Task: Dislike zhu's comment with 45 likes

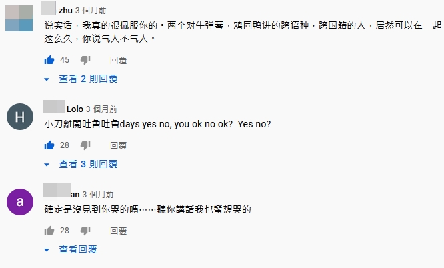Action: 85,60
